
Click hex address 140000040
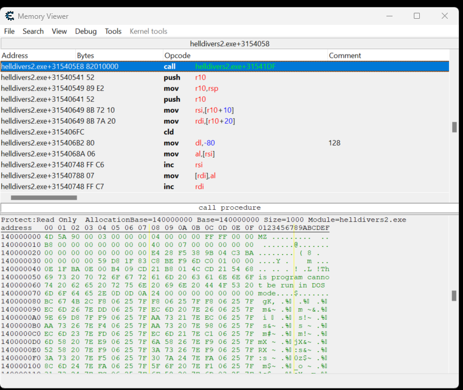click(x=21, y=269)
